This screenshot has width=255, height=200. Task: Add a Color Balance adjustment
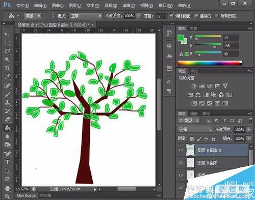pyautogui.click(x=198, y=95)
